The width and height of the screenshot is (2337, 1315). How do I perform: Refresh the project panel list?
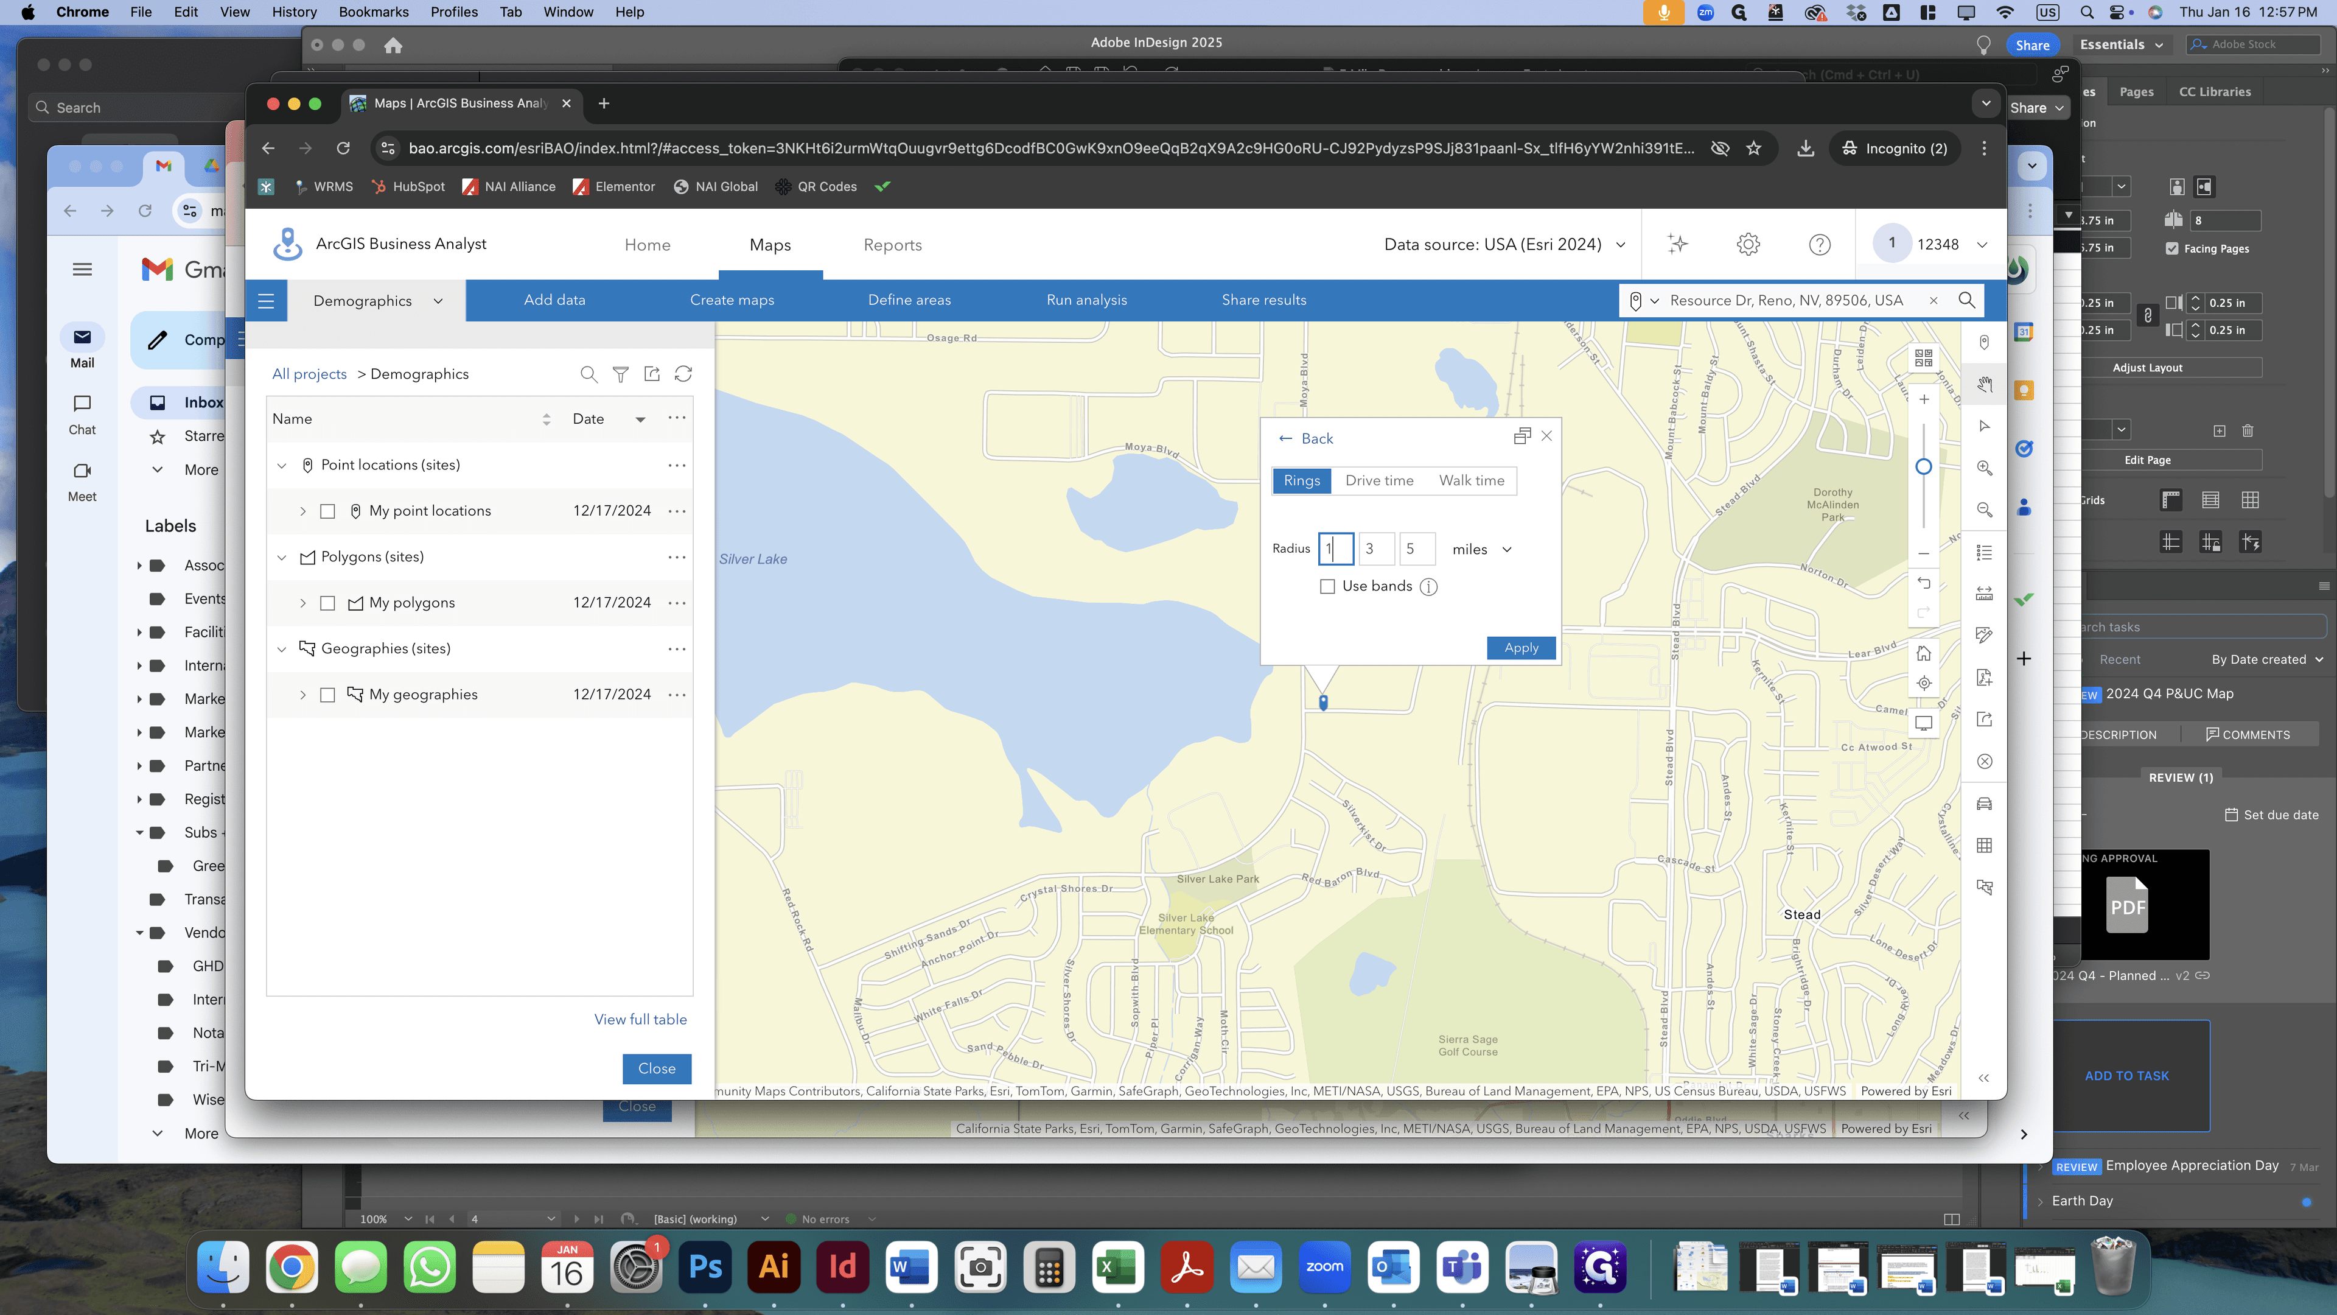click(683, 374)
